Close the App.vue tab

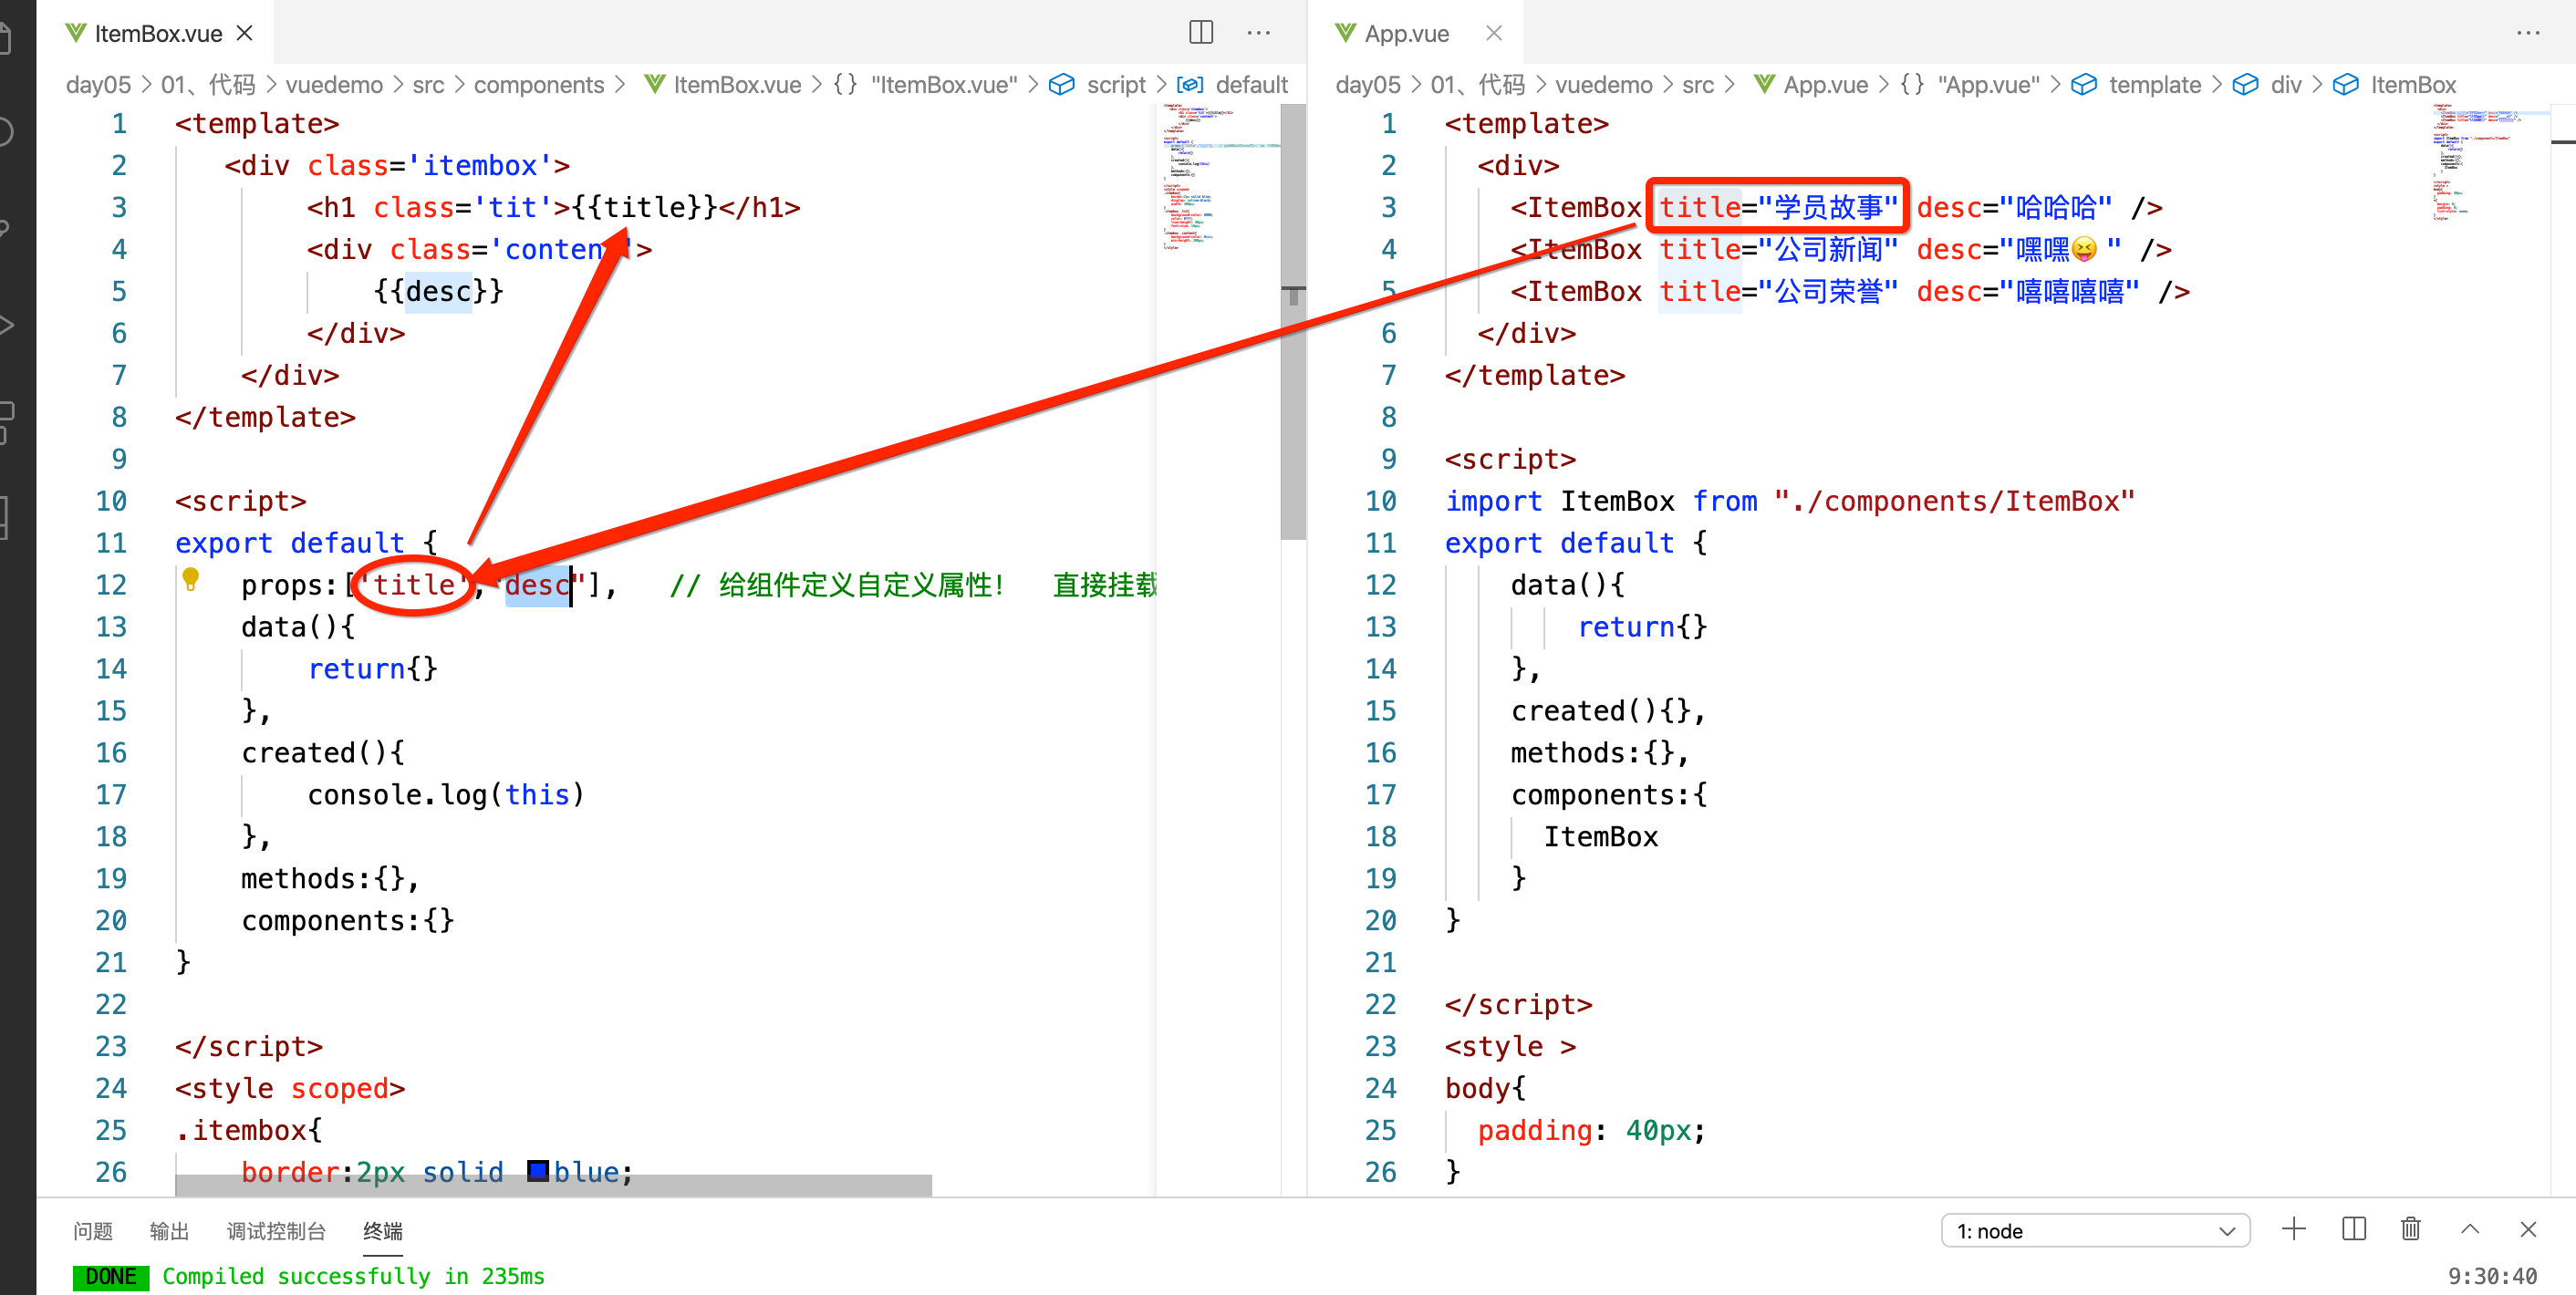pyautogui.click(x=1493, y=33)
